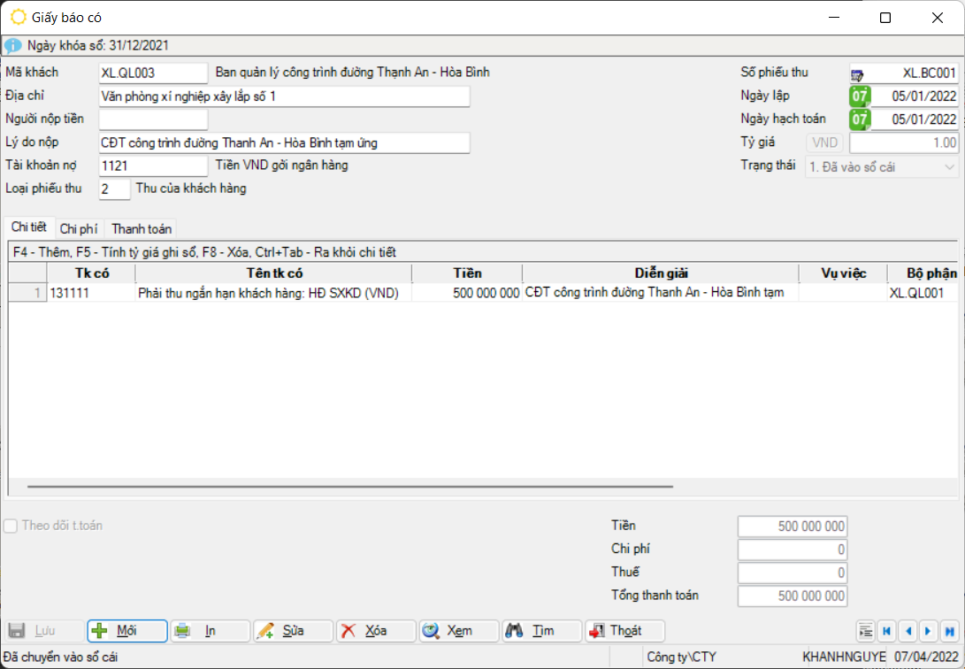Click the calendar icon beside Ngày lập
The image size is (965, 669).
coord(859,96)
